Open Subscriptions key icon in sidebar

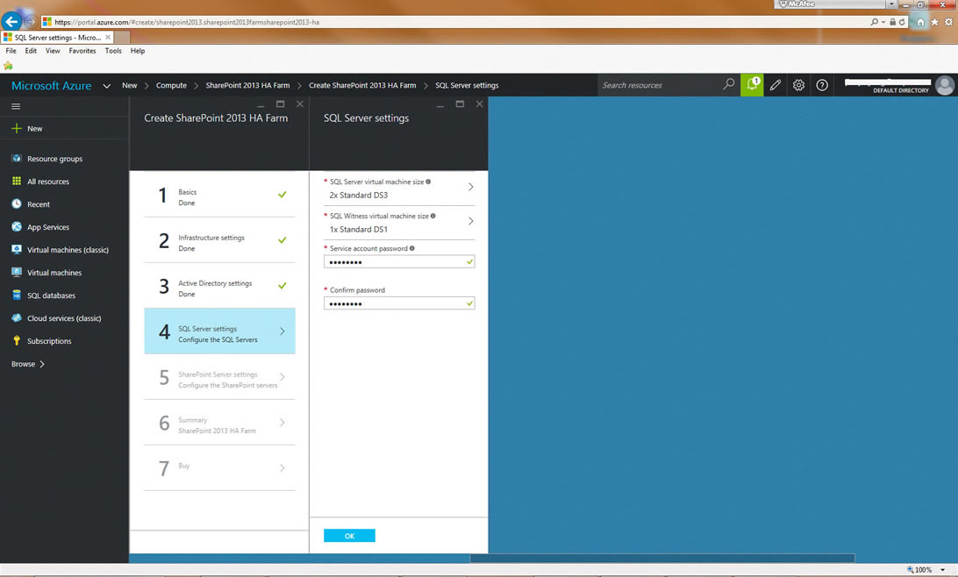[17, 341]
